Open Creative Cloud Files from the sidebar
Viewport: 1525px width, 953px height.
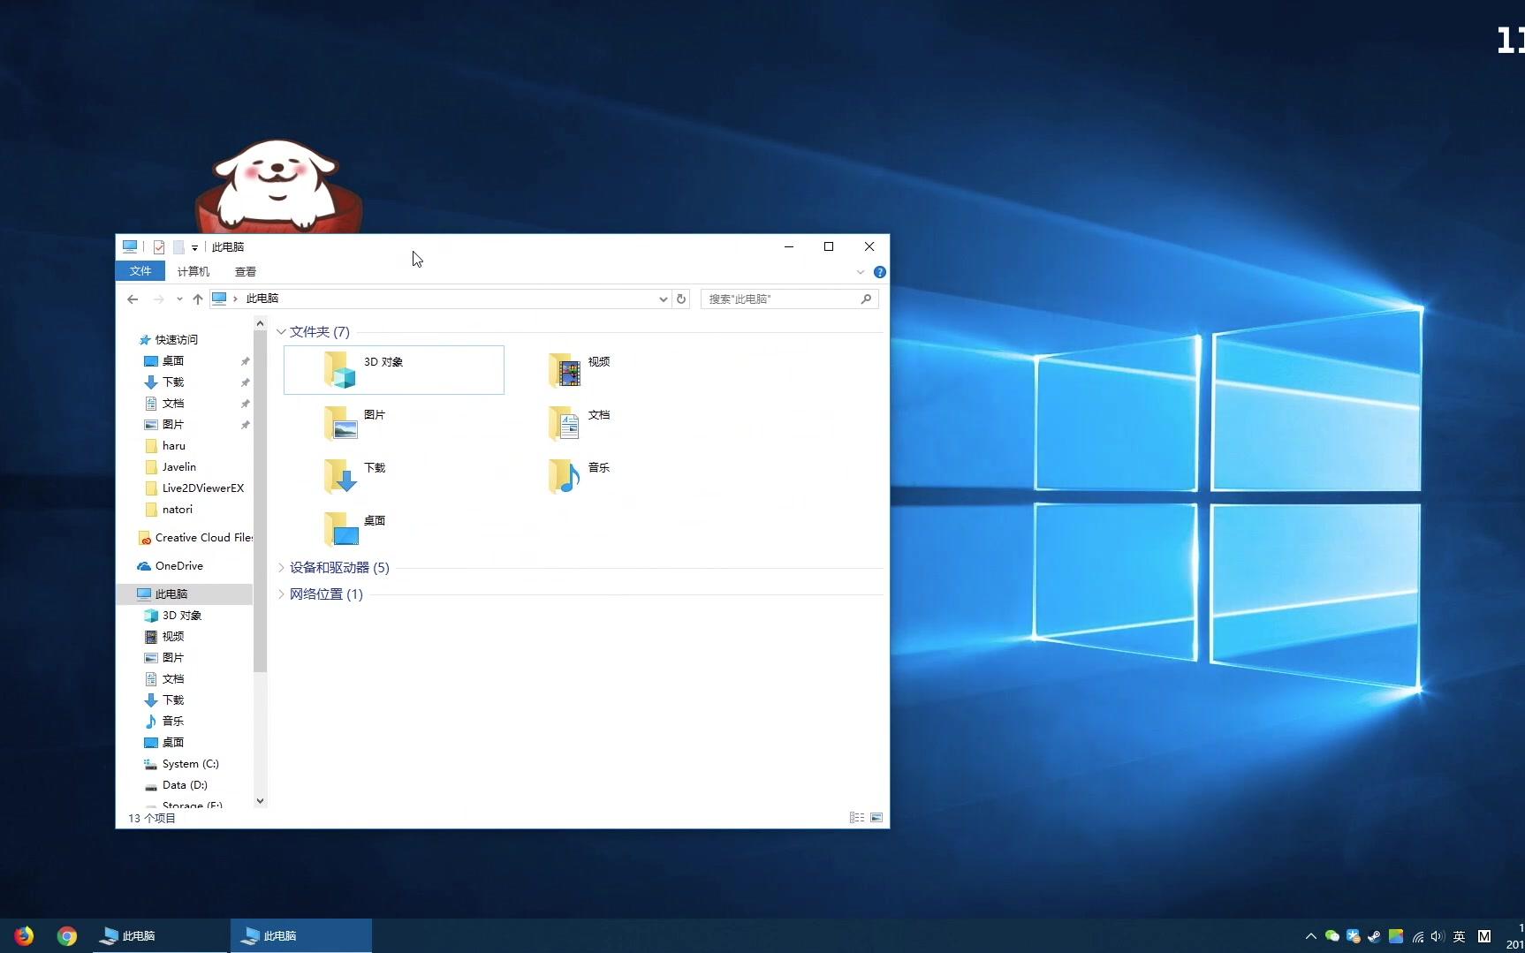(202, 537)
